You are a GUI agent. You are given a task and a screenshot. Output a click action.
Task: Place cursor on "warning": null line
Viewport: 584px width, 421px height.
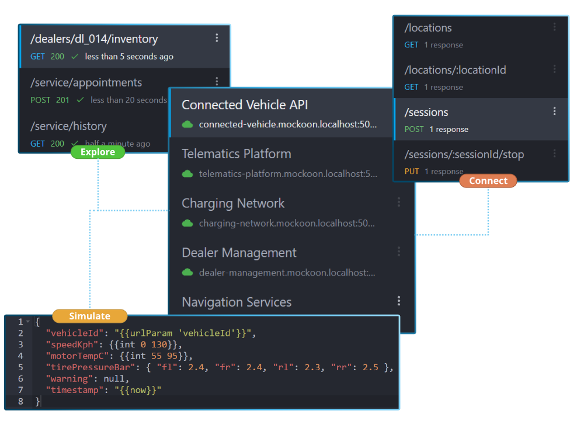(x=87, y=378)
